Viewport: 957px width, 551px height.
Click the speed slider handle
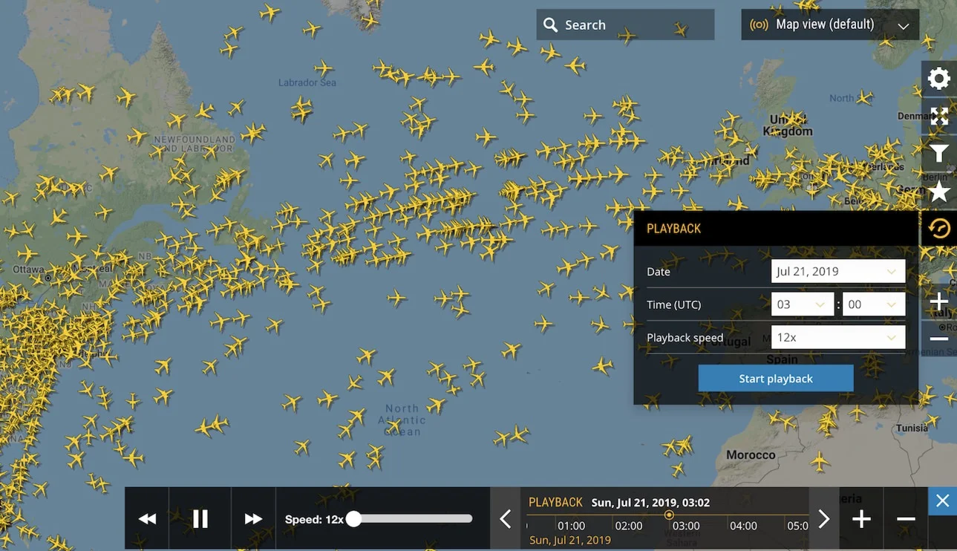(353, 519)
